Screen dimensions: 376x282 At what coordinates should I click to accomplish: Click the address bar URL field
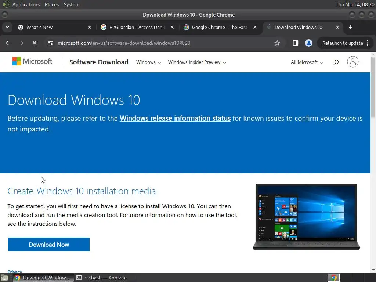[x=158, y=43]
